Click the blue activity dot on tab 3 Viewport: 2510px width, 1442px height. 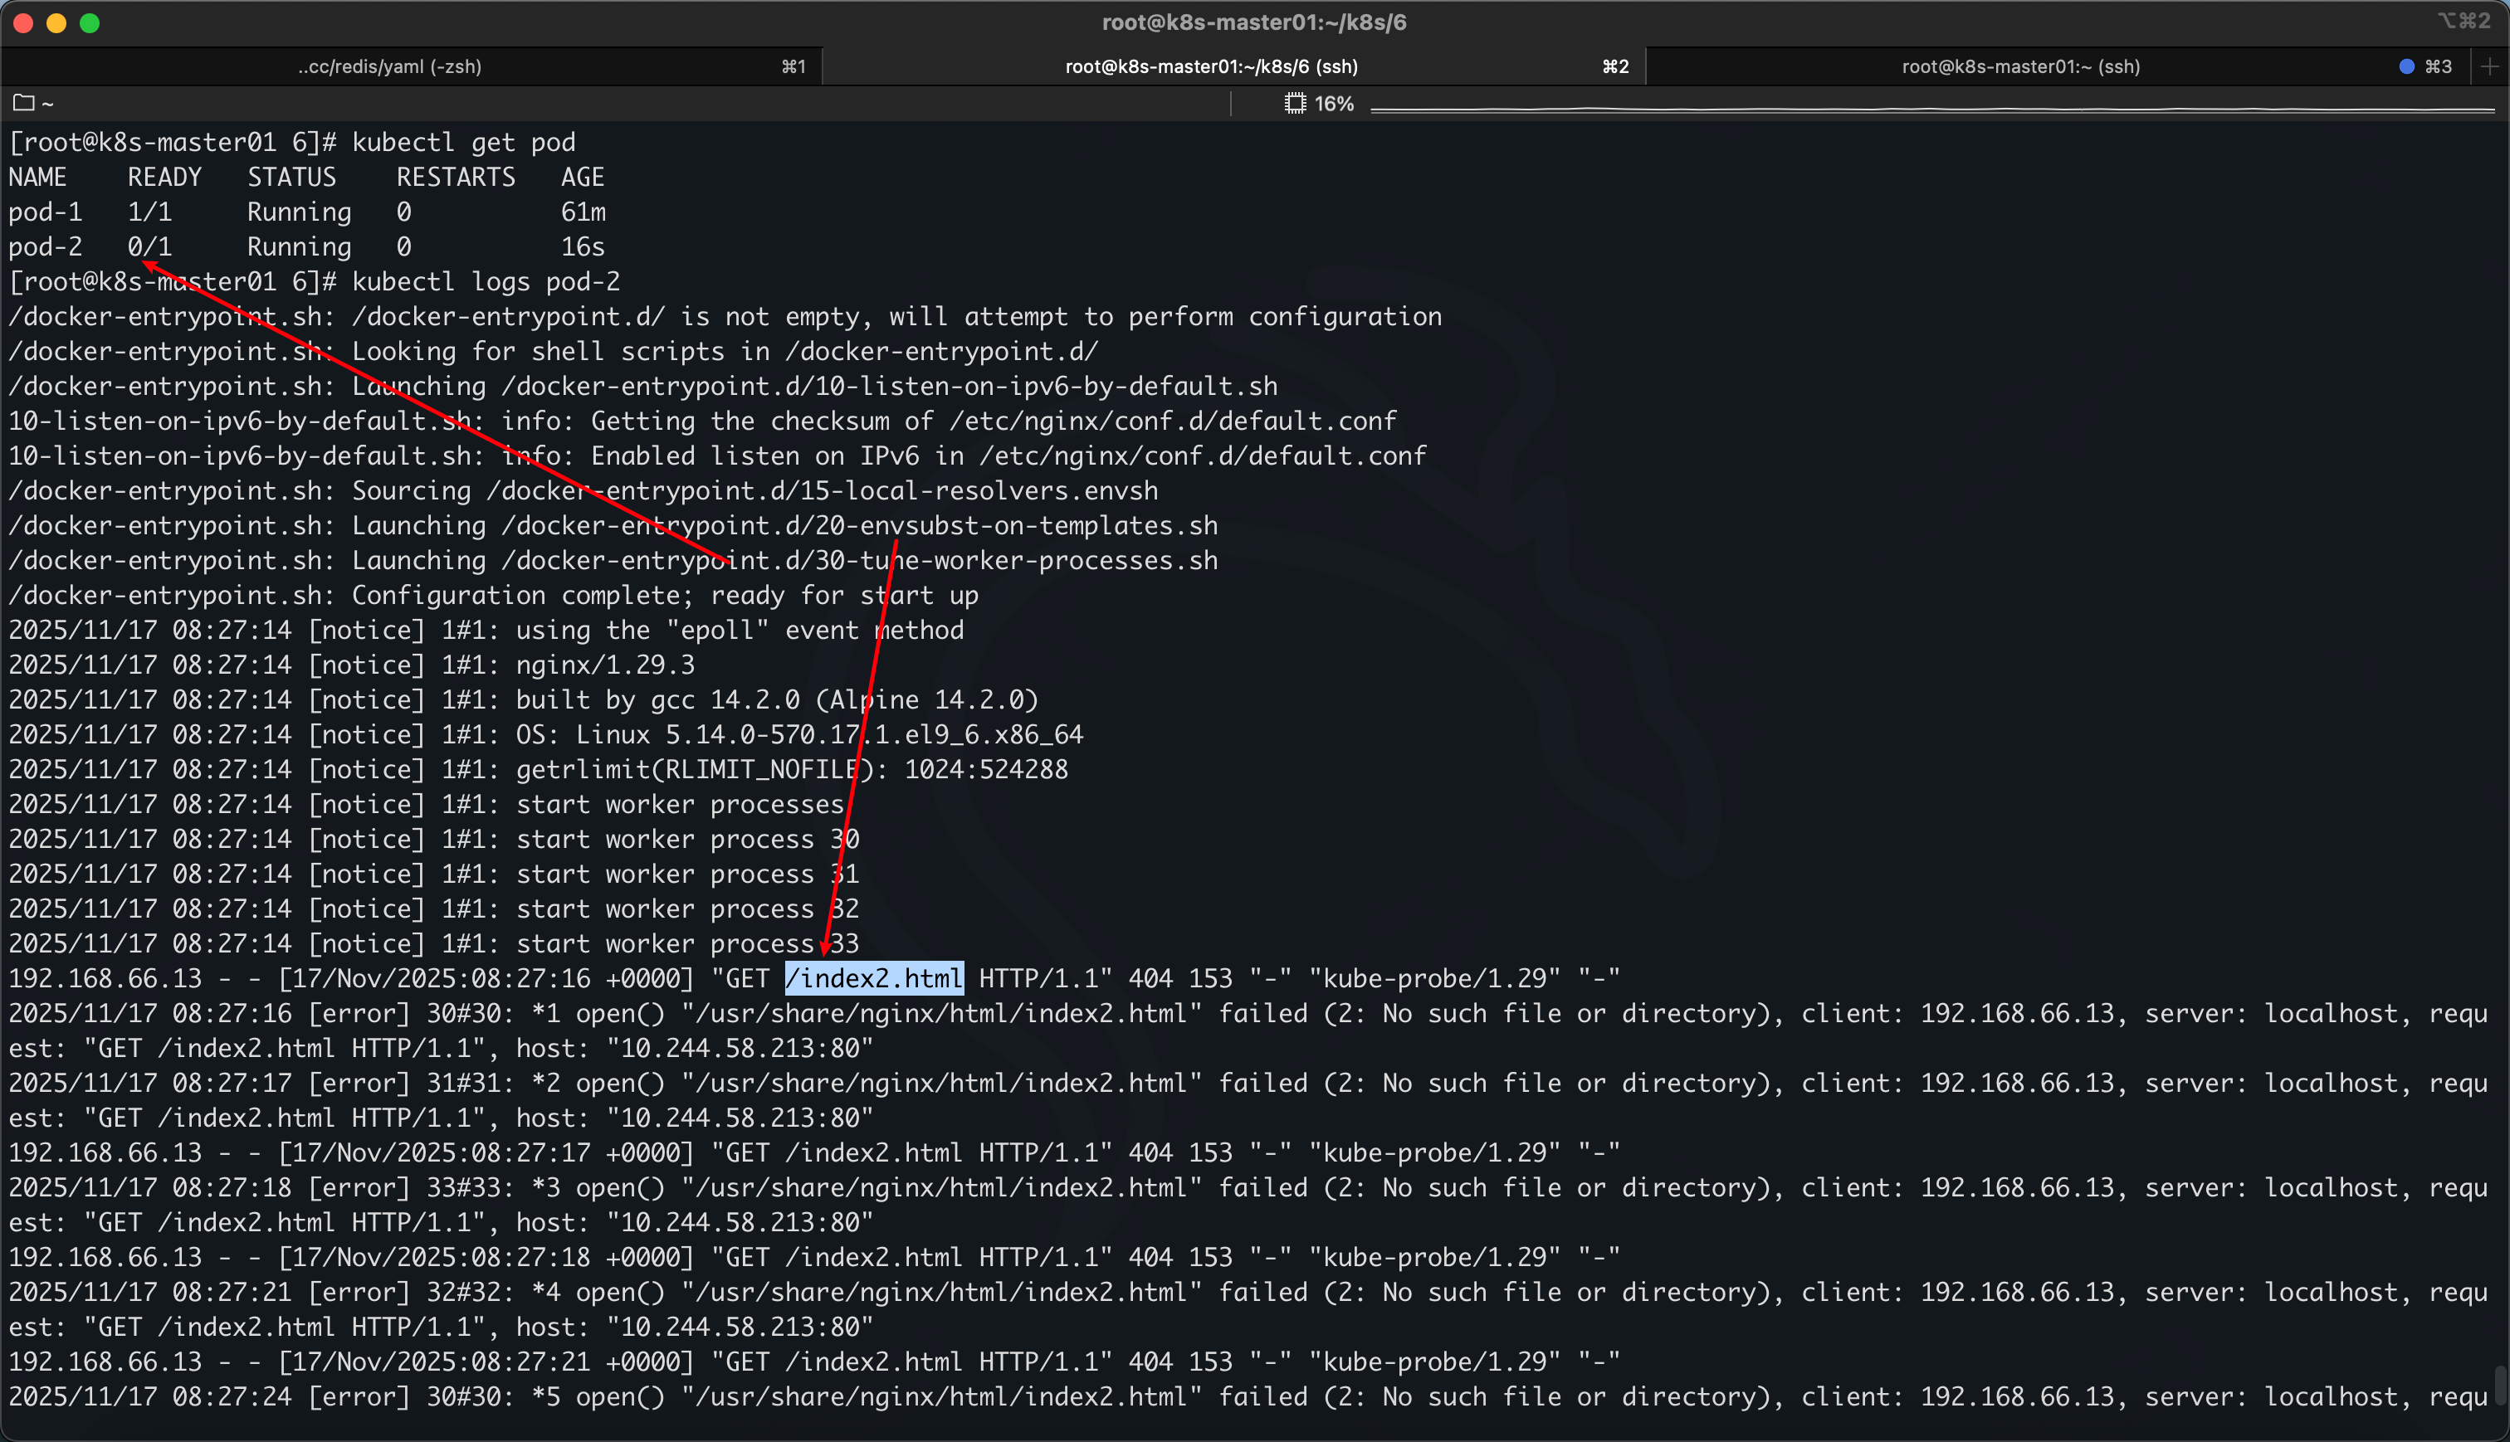pos(2406,66)
